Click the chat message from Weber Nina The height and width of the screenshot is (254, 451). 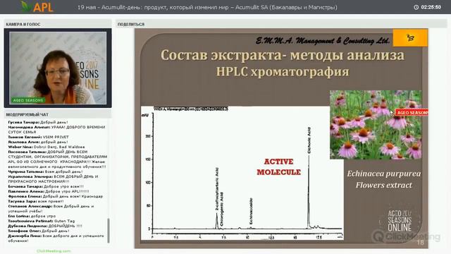46,147
